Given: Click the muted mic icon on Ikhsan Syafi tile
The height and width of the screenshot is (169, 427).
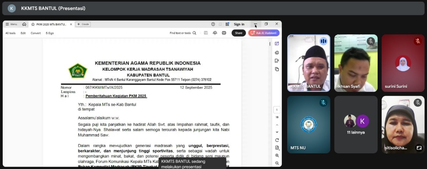Looking at the screenshot, I should 371,41.
